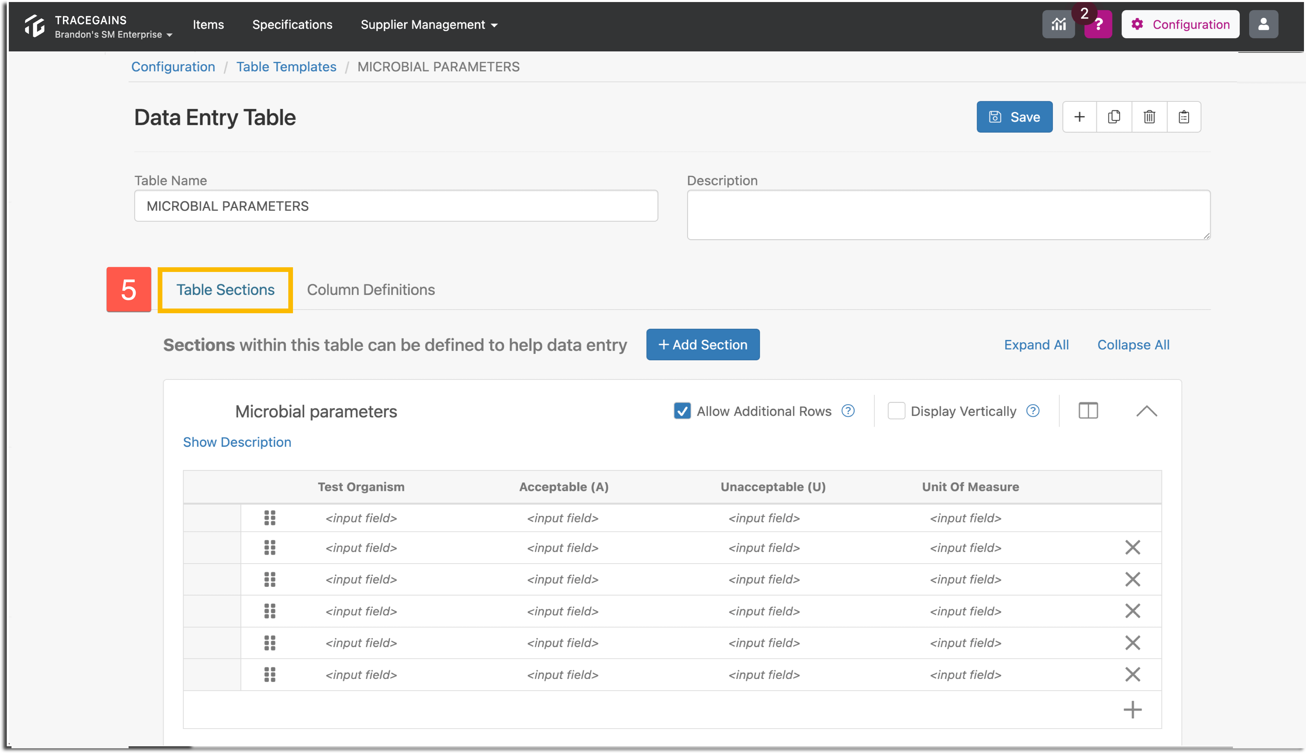The height and width of the screenshot is (753, 1306).
Task: Open the Supplier Management dropdown
Action: tap(429, 24)
